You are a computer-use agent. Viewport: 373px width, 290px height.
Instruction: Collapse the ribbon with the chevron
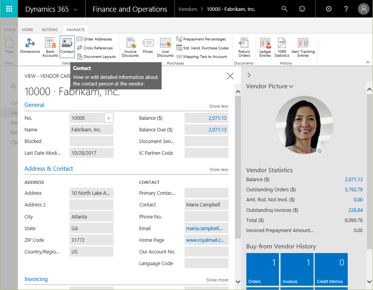point(368,62)
